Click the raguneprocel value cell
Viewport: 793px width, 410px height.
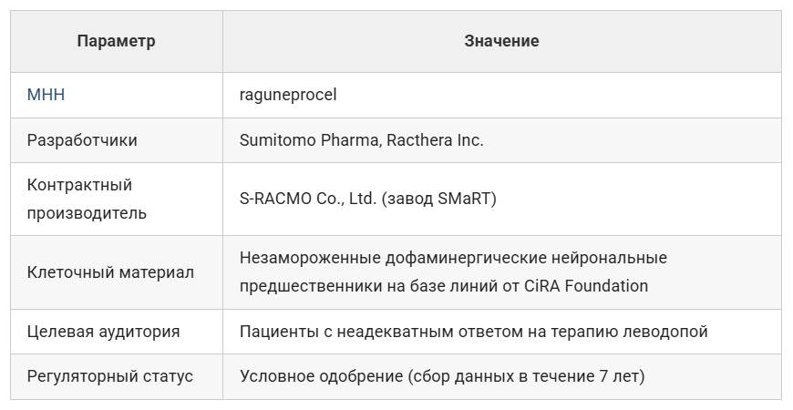288,95
